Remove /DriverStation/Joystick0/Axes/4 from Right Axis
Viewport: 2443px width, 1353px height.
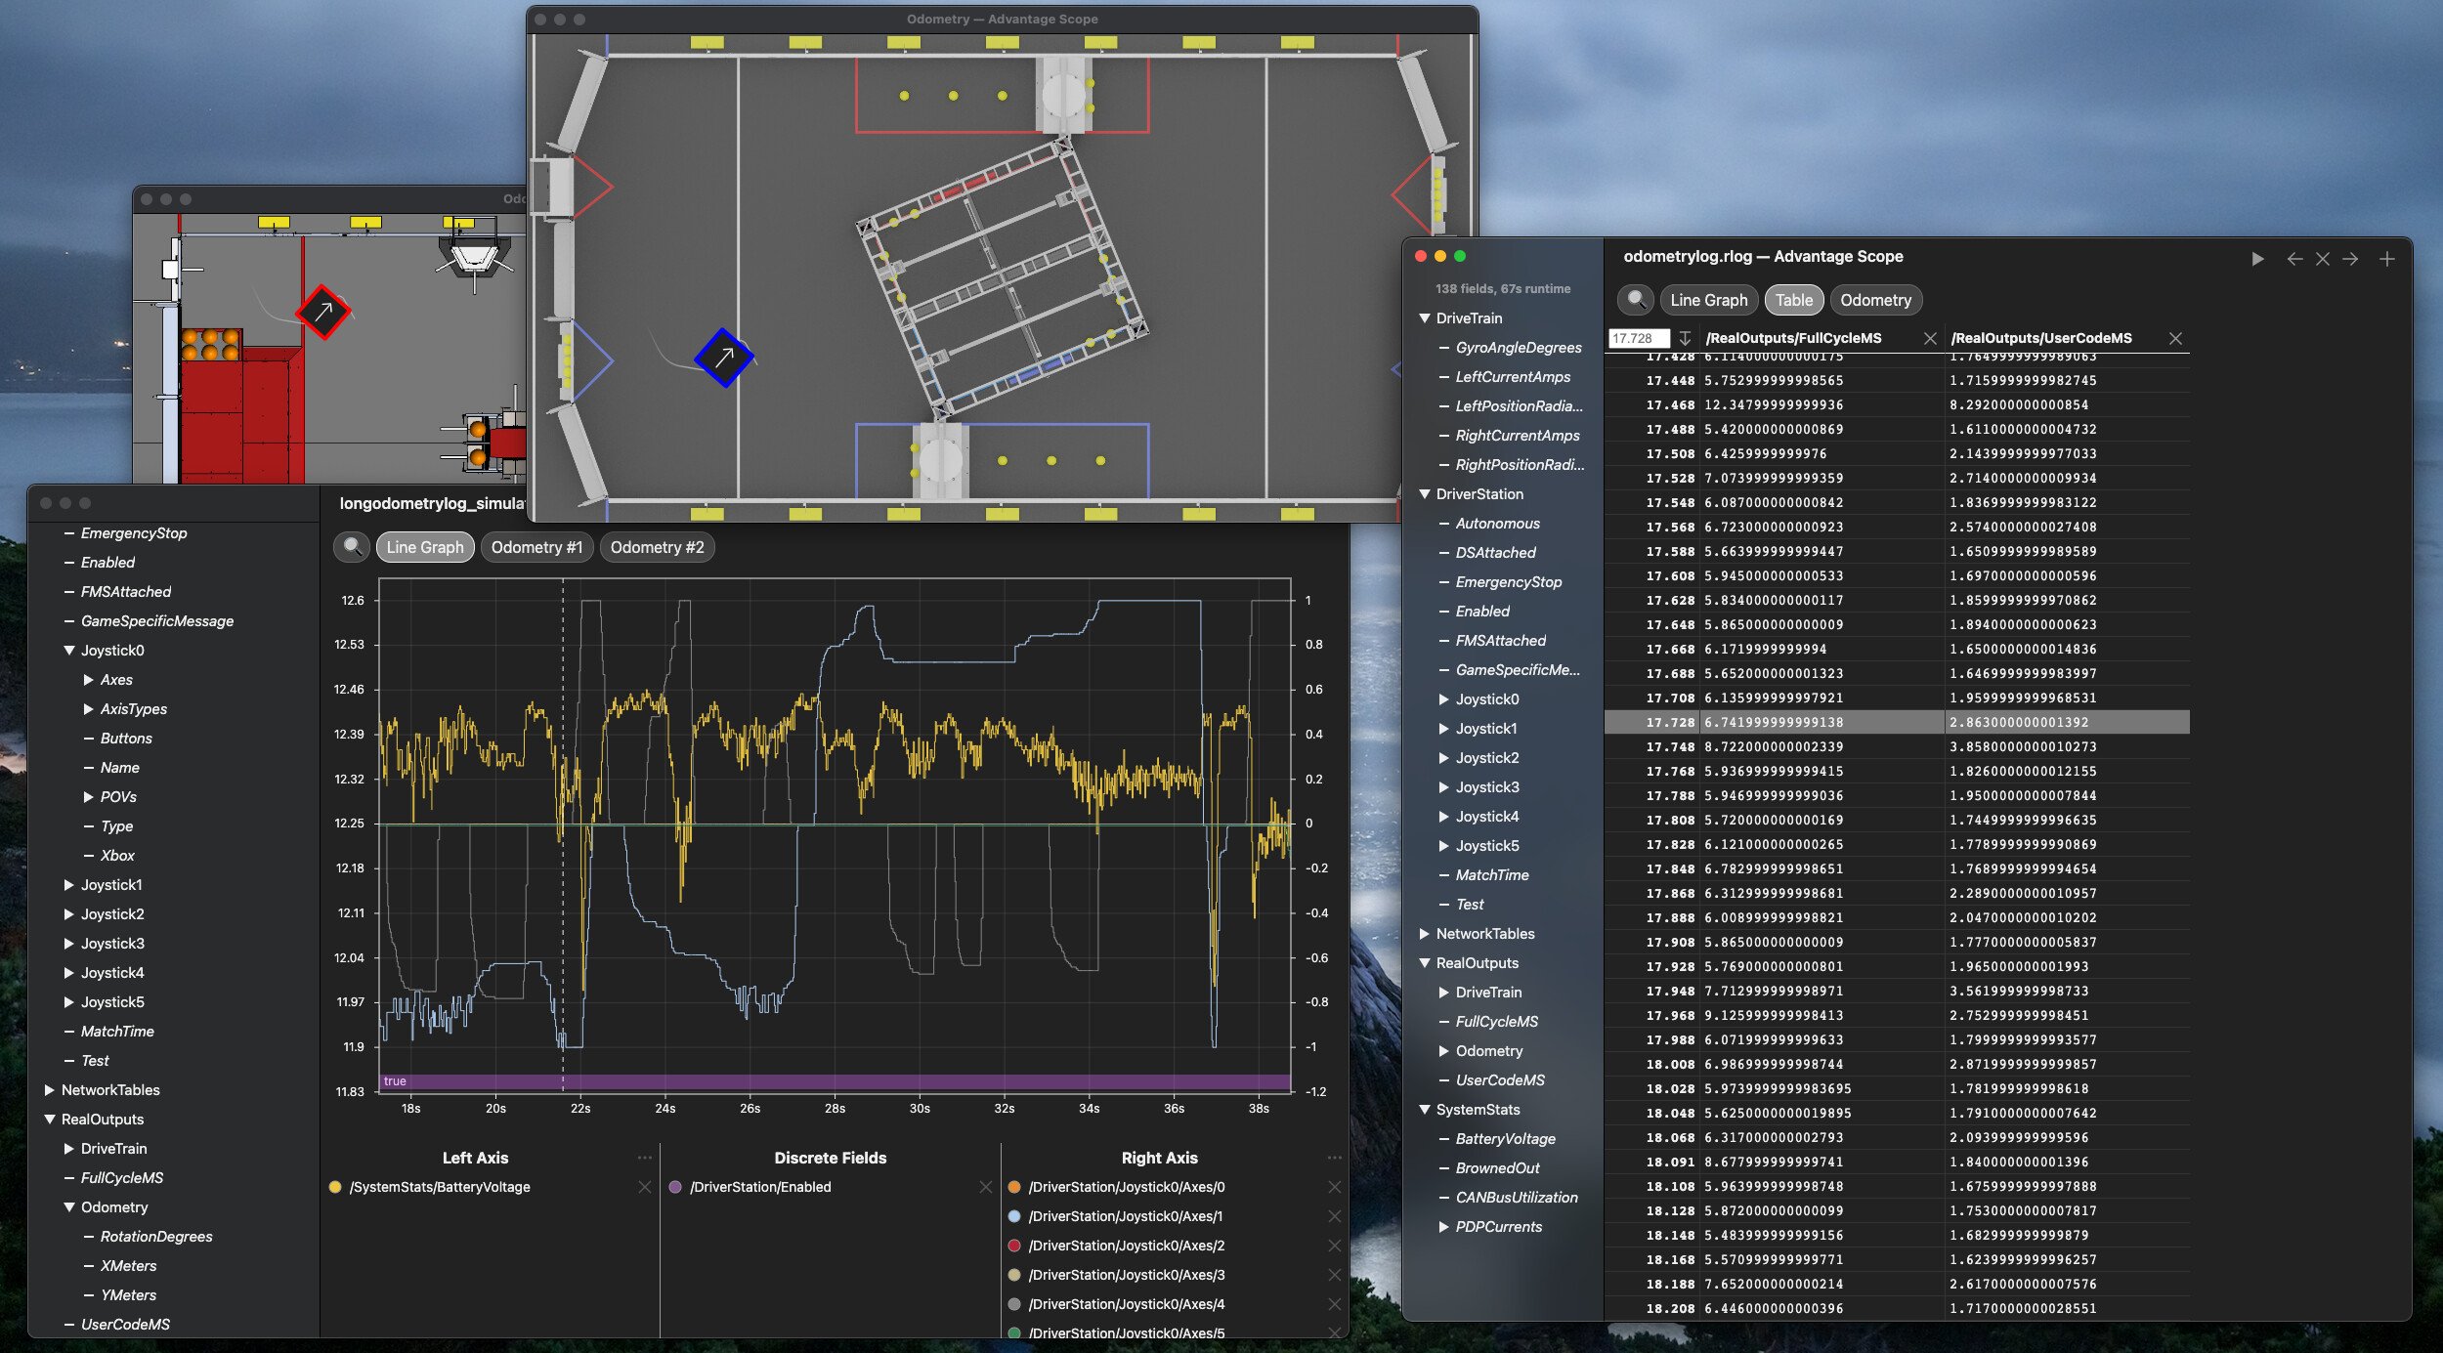coord(1335,1304)
